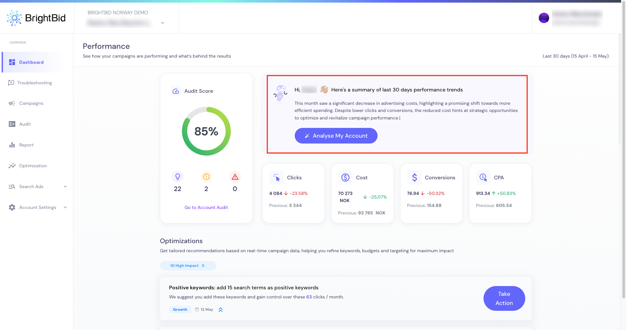
Task: Click the orange warning circle icon above 2
Action: [x=206, y=177]
